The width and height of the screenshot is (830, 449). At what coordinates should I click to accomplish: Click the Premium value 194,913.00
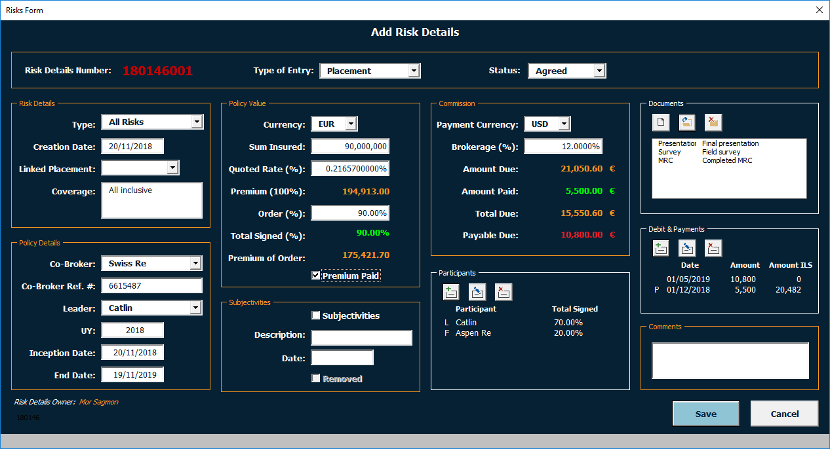[366, 192]
